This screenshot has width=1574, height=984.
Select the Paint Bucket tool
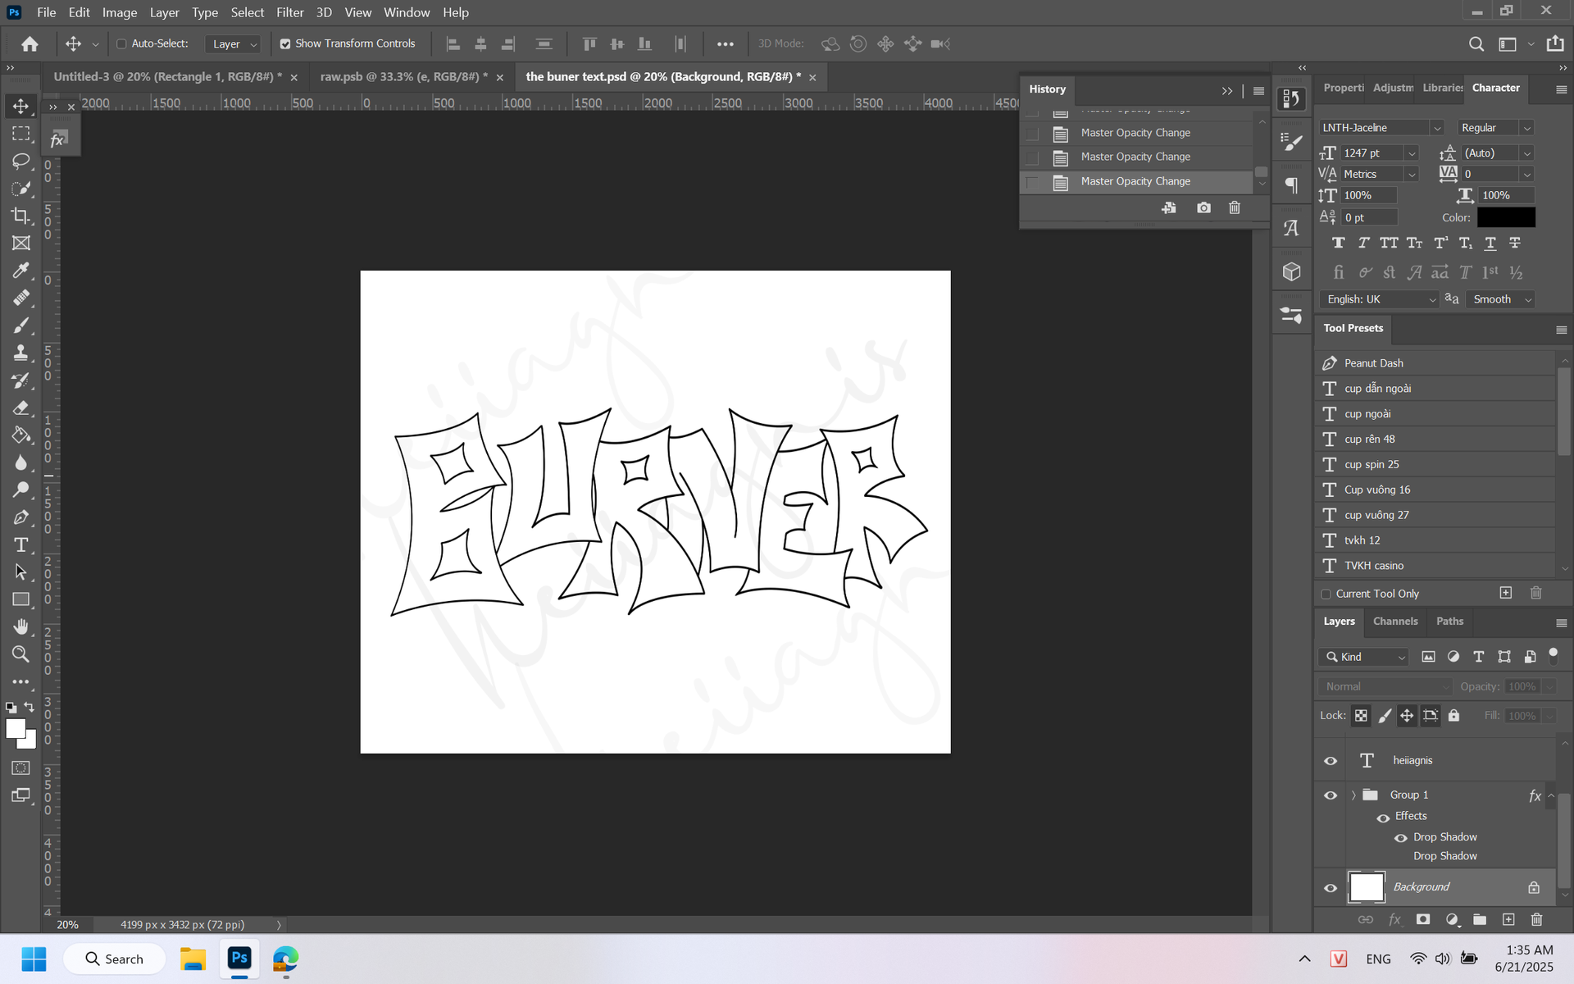tap(21, 435)
